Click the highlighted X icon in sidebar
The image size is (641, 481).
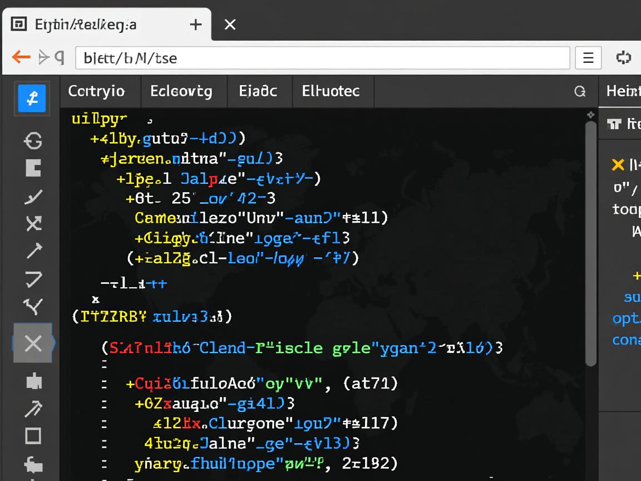(33, 343)
